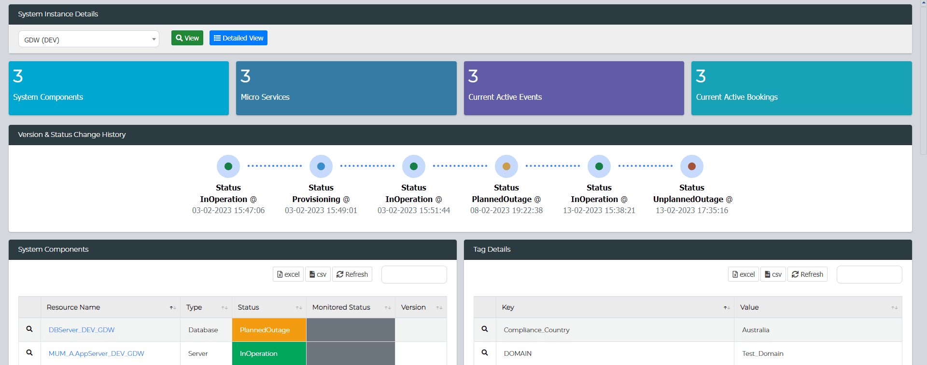The width and height of the screenshot is (927, 365).
Task: Export Tag Details to excel
Action: pyautogui.click(x=744, y=274)
